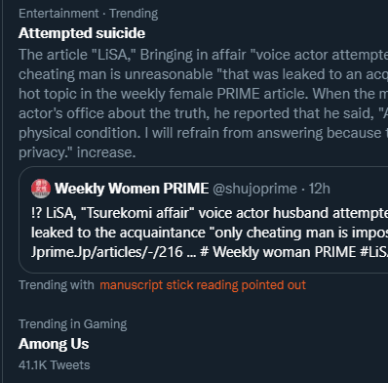388x383 pixels.
Task: Click the 41.1K Tweets count
Action: click(x=55, y=365)
